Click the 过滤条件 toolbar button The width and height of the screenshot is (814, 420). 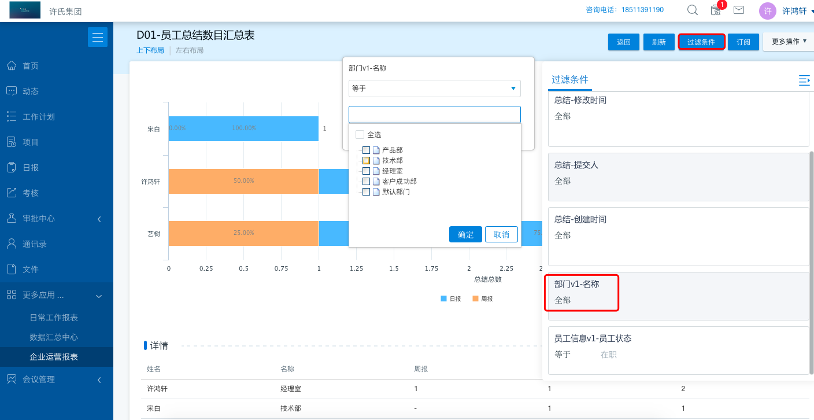point(701,42)
